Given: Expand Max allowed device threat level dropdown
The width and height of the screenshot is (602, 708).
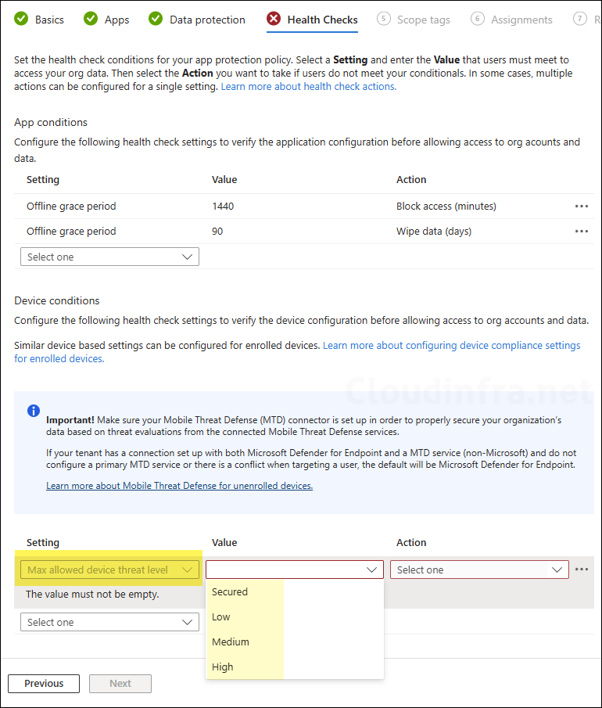Looking at the screenshot, I should click(x=109, y=570).
